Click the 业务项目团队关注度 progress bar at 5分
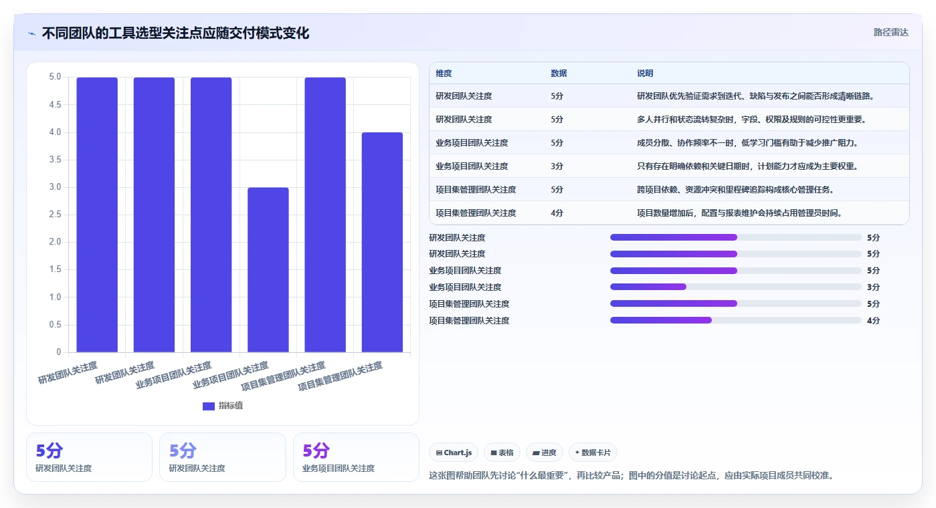Screen dimensions: 936x508 pos(736,271)
